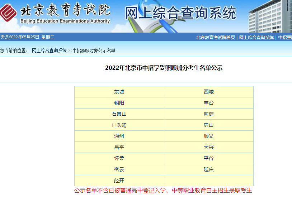Select the 朝阳 district entry

[119, 103]
